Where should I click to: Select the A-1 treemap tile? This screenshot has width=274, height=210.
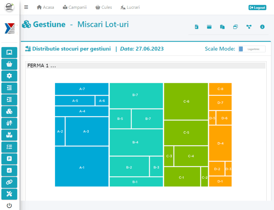82,167
